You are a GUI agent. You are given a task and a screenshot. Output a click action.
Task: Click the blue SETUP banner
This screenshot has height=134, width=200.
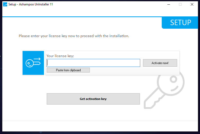point(180,23)
